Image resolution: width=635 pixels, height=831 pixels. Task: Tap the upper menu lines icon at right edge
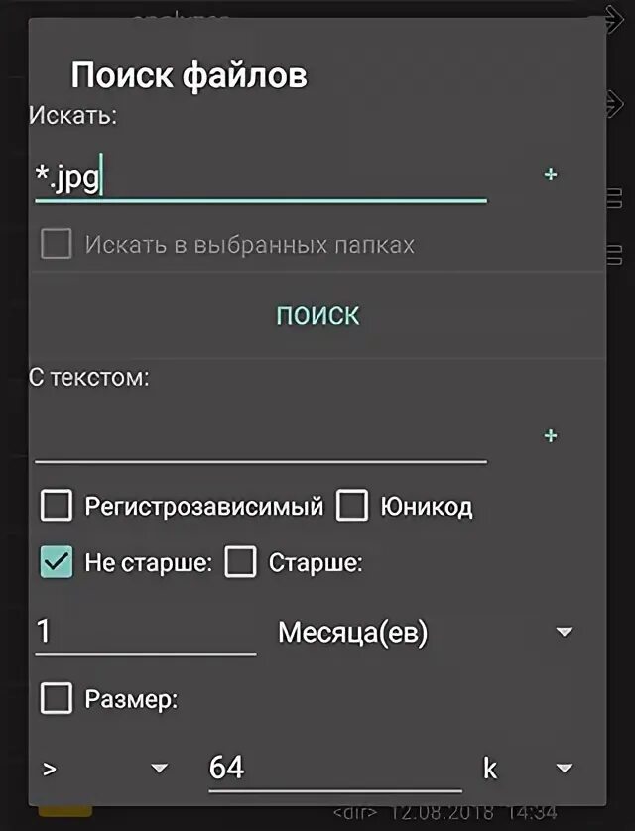(x=614, y=198)
